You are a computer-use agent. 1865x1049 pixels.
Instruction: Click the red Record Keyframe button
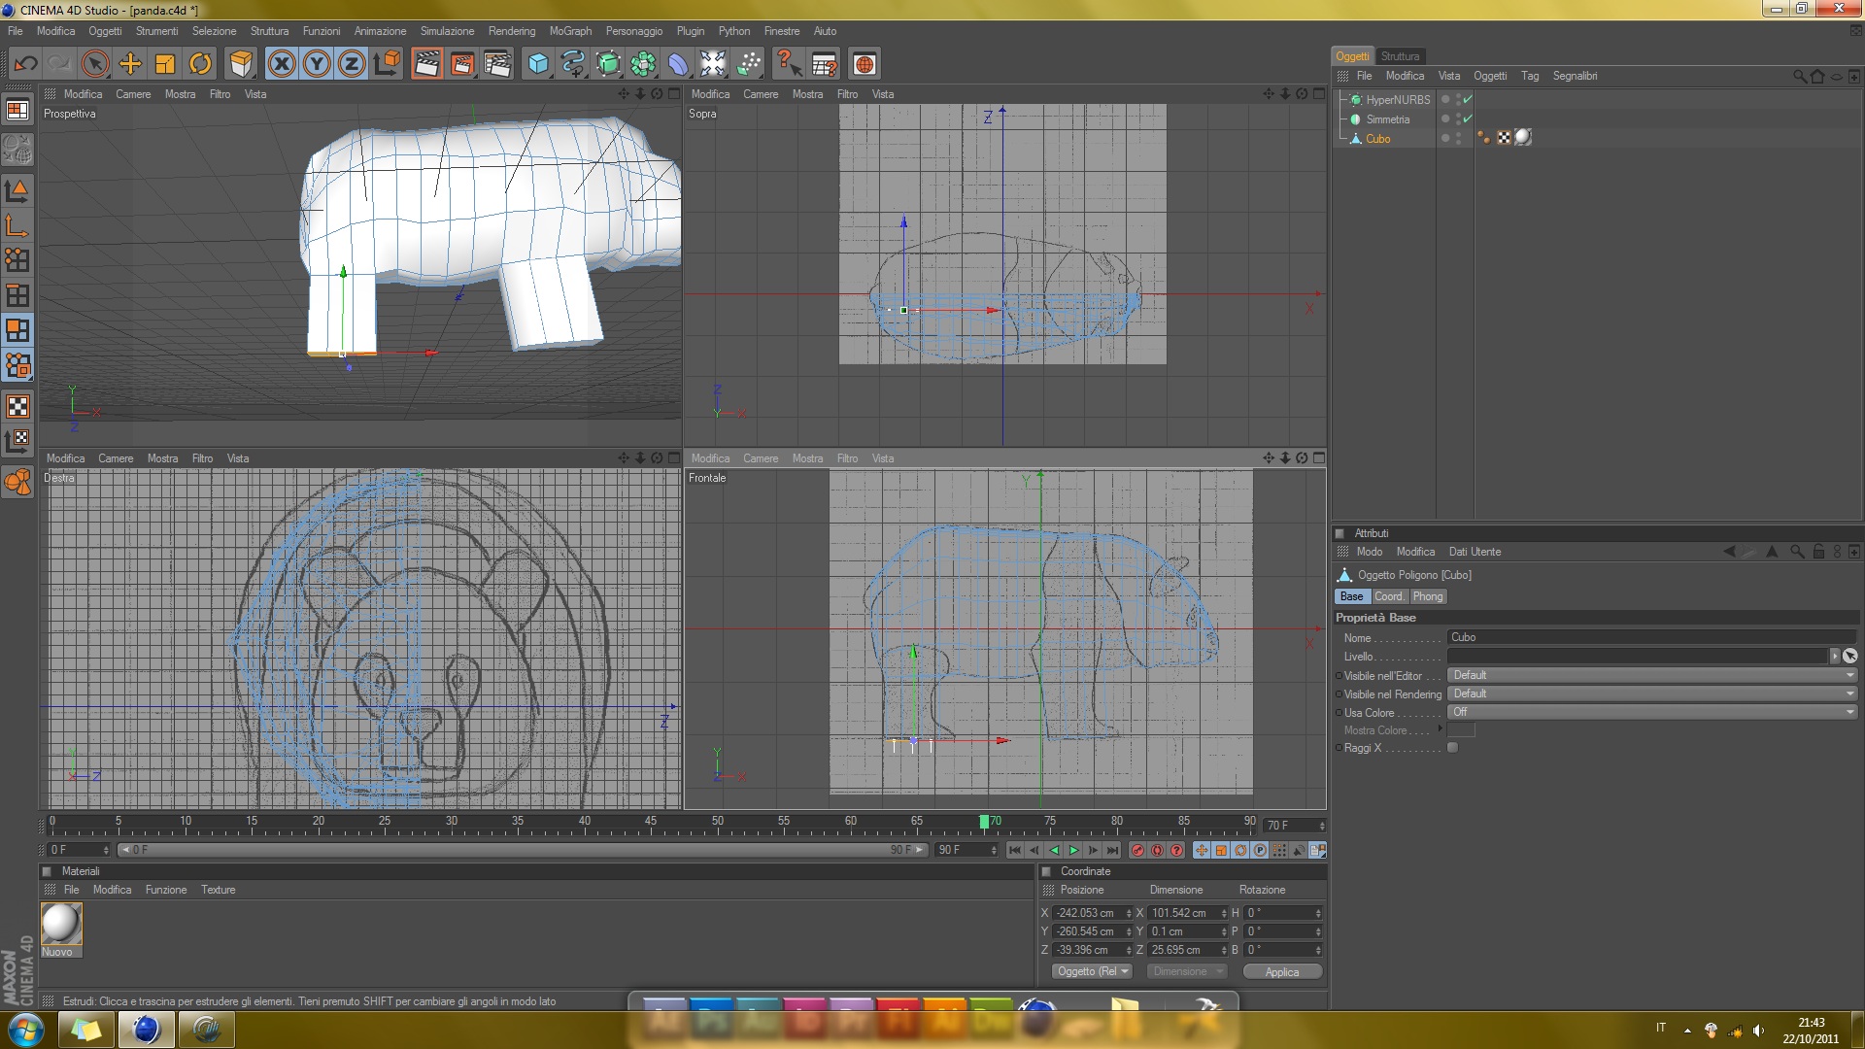click(1137, 850)
